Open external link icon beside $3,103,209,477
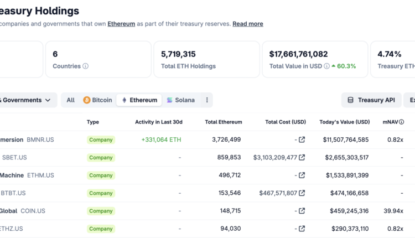 [x=302, y=158]
